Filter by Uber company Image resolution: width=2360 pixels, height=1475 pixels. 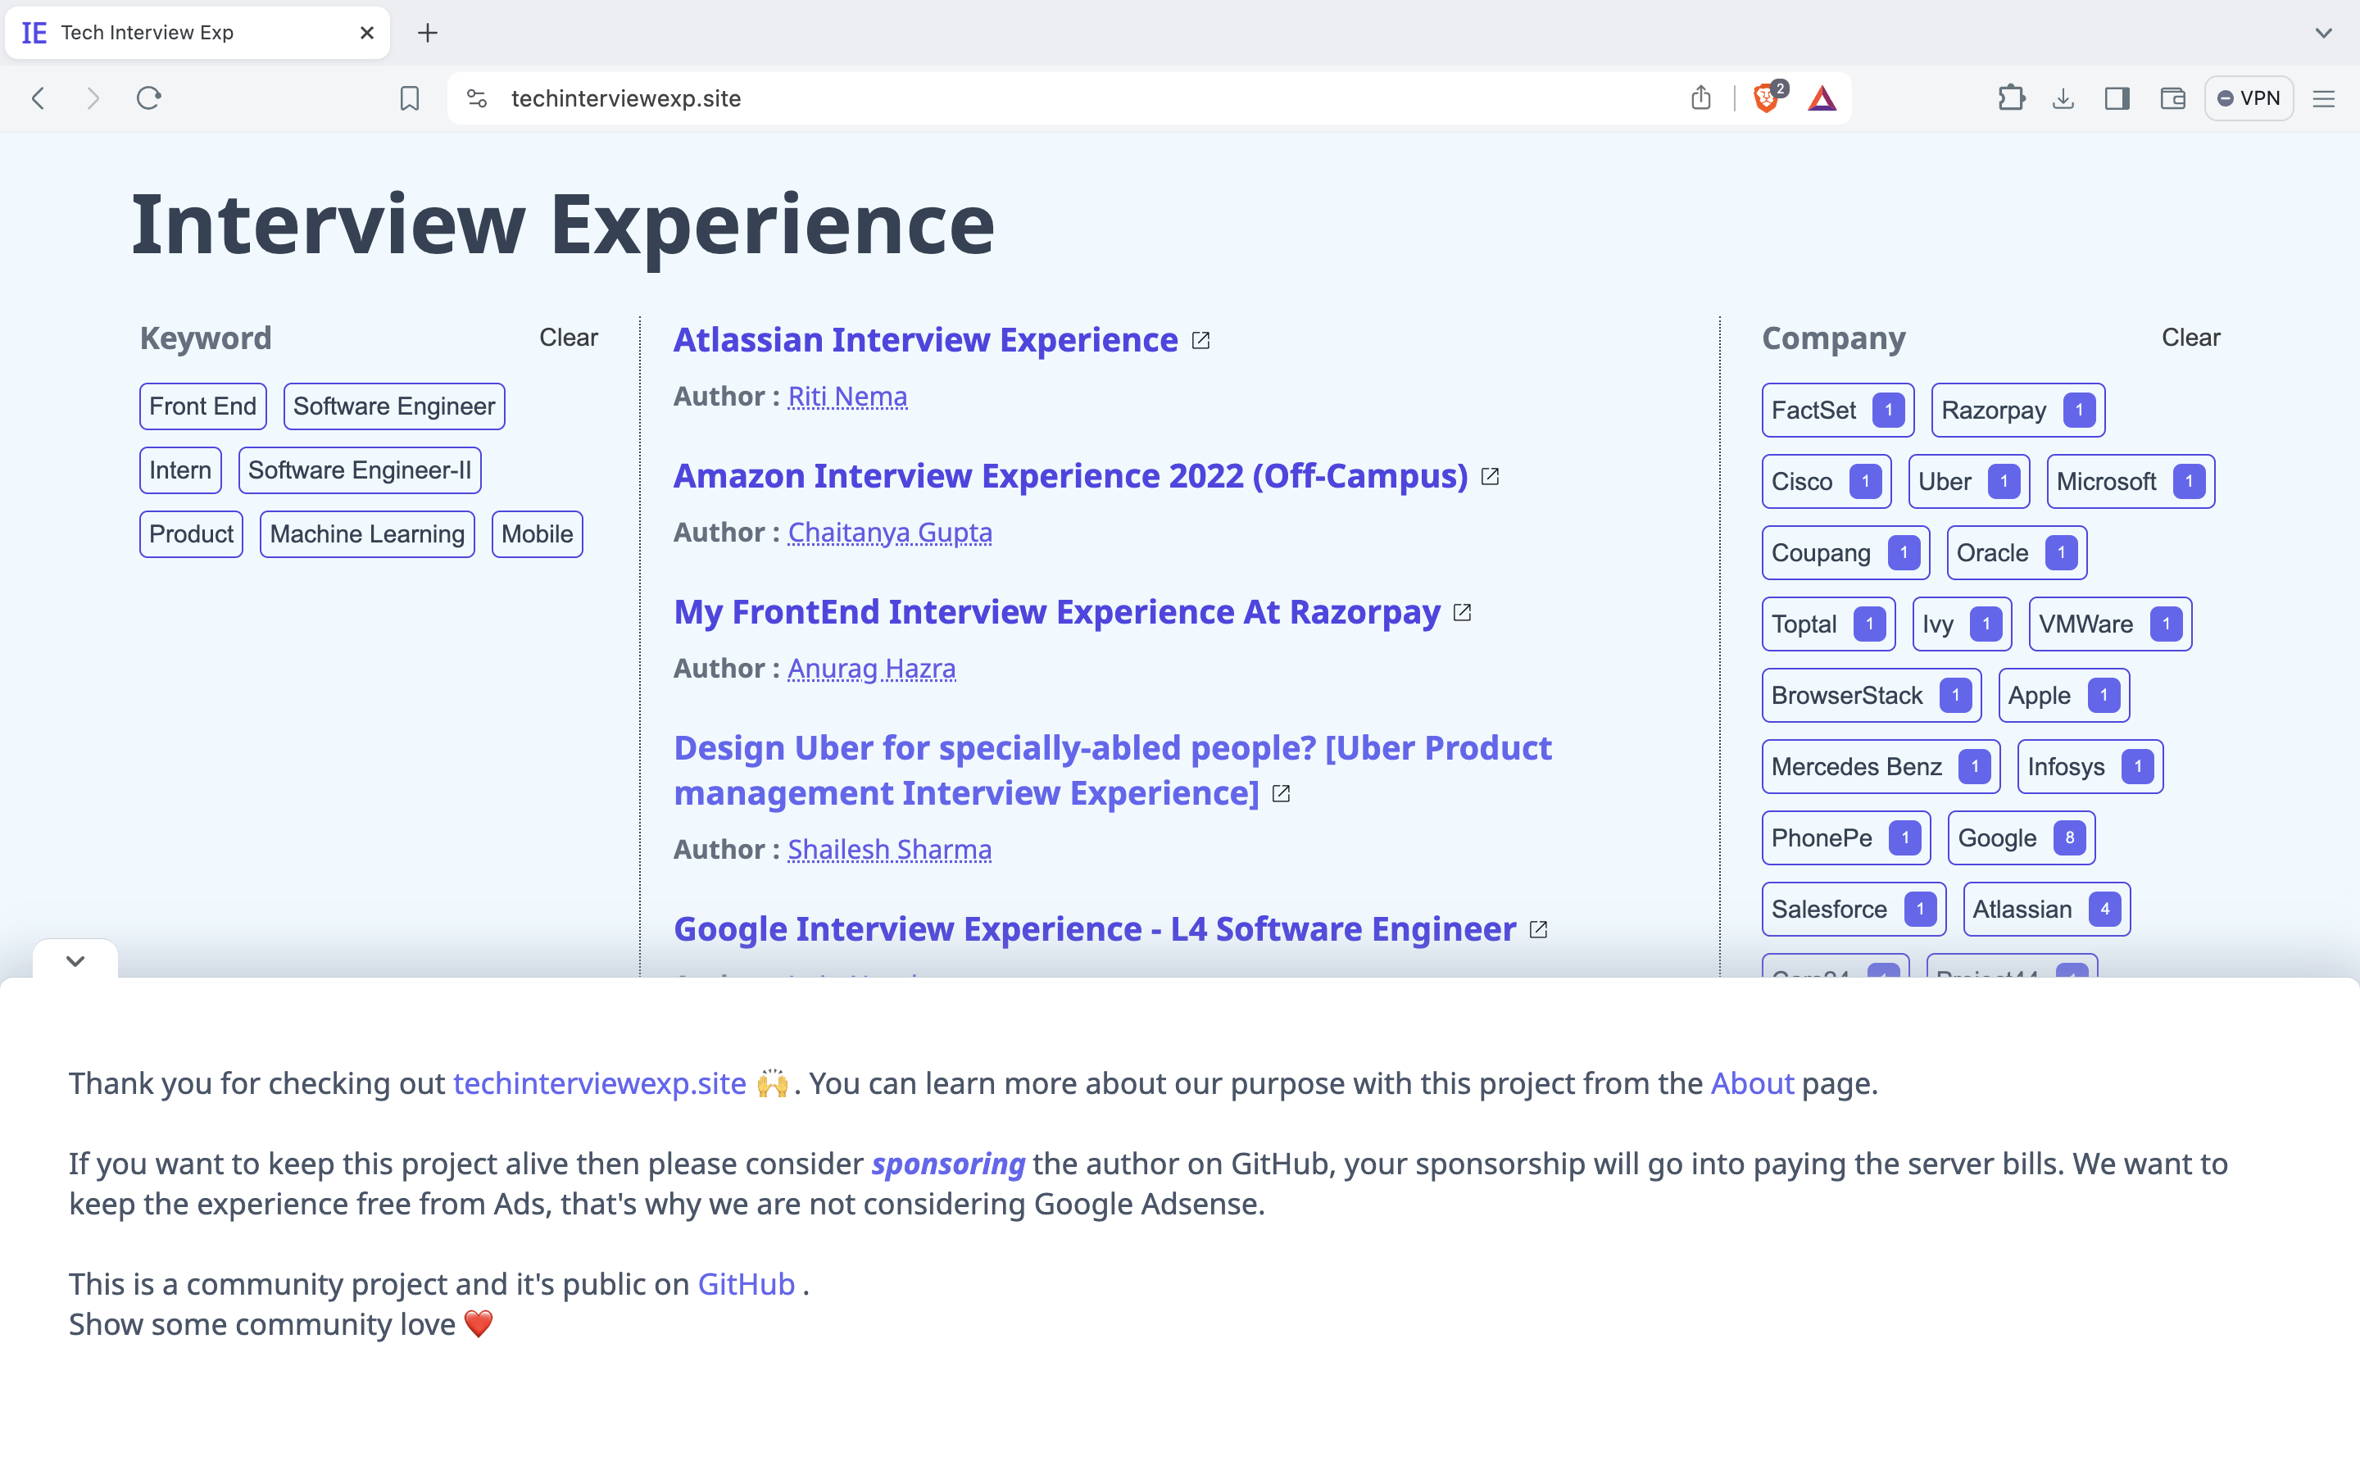[1968, 482]
